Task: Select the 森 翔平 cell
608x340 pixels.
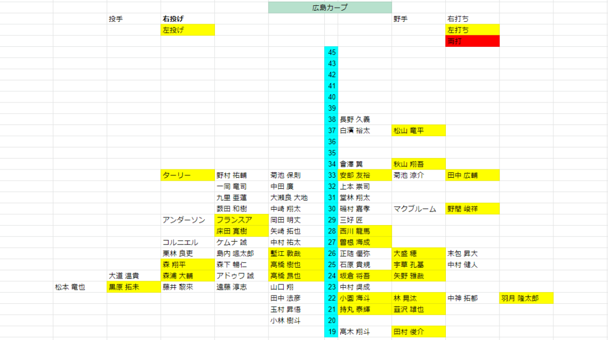Action: point(188,265)
